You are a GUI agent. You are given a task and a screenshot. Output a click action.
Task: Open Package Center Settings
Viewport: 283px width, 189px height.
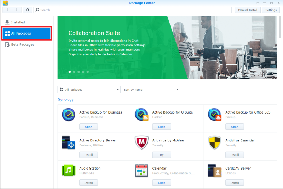271,10
